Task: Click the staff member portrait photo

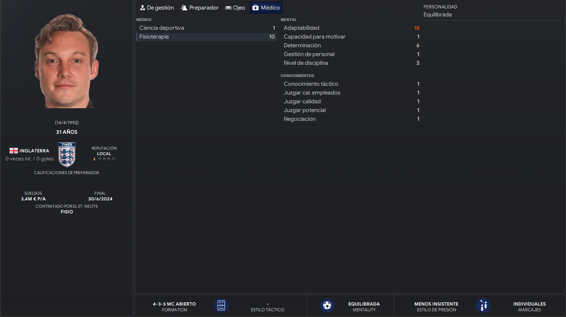Action: pos(67,61)
